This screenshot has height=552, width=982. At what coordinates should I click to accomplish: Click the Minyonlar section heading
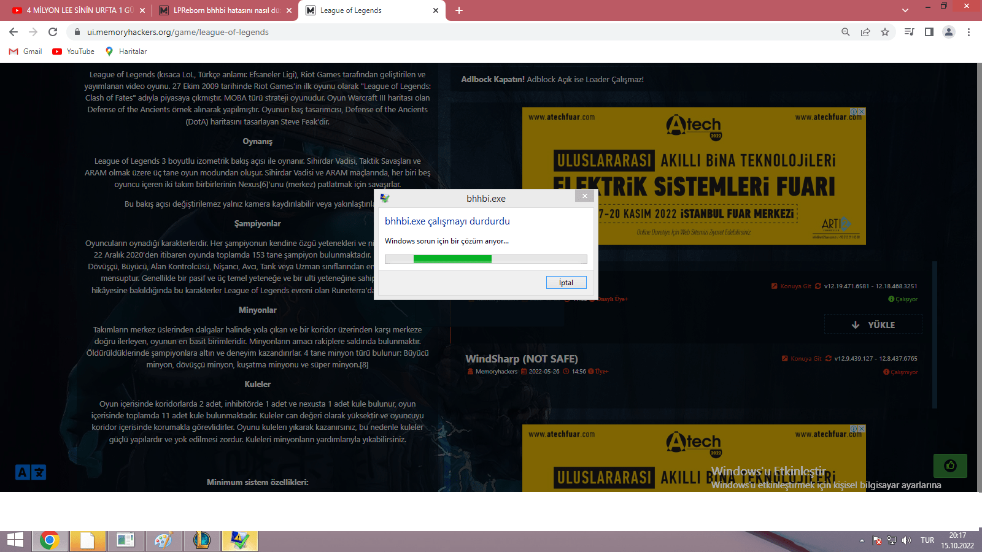click(x=258, y=310)
